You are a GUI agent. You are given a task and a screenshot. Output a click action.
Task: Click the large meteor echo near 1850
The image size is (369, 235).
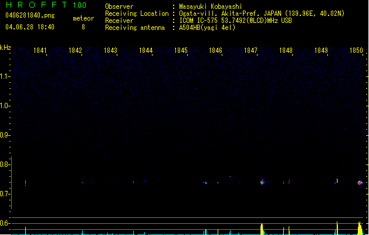tap(360, 183)
